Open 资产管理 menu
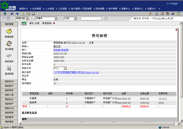The image size is (183, 129). pyautogui.click(x=113, y=9)
